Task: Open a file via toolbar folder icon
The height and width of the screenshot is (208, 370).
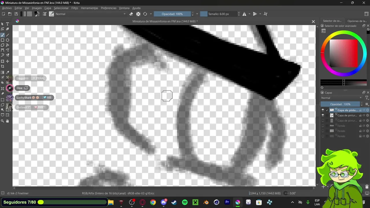Action: click(10, 14)
